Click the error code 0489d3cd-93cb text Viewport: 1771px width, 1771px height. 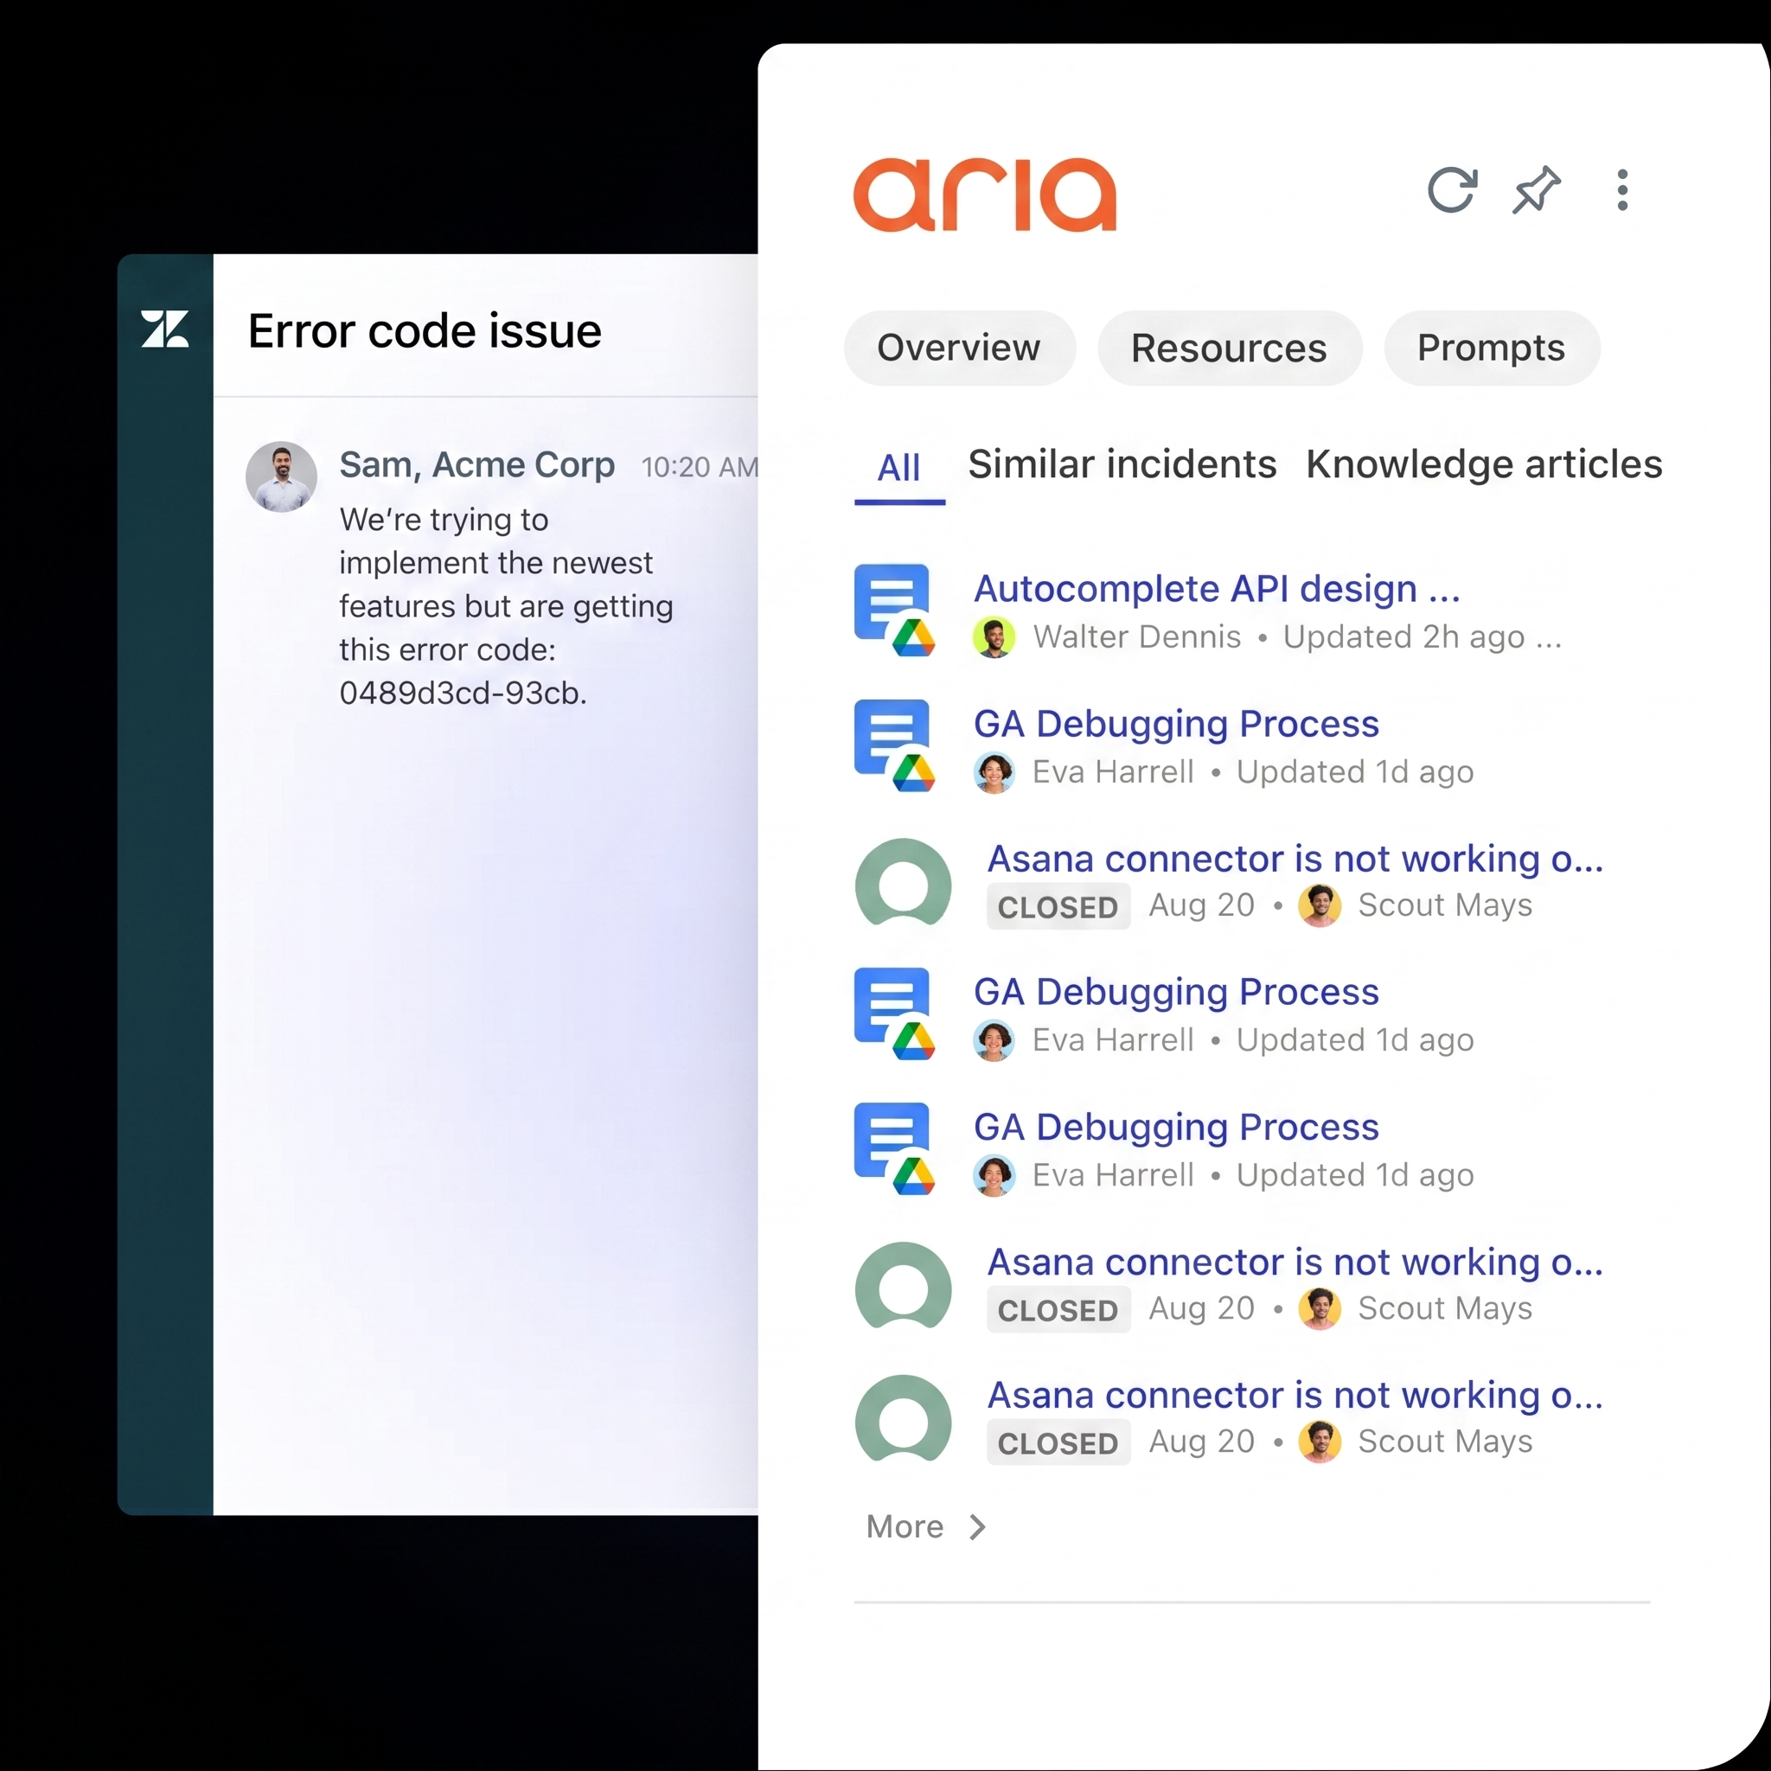[463, 693]
